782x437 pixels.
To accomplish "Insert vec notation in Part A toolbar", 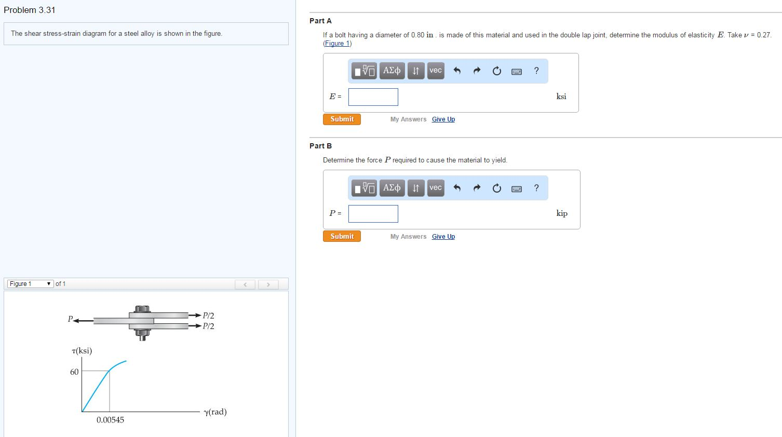I will click(436, 71).
